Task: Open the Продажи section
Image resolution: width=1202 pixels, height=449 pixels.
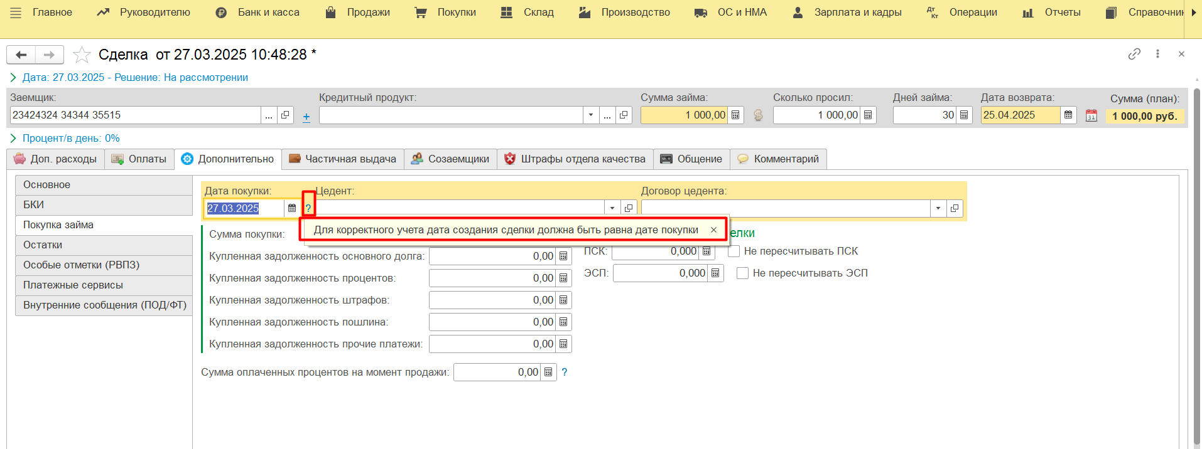Action: 358,13
